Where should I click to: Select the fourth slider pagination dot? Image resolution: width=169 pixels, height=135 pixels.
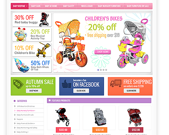click(106, 70)
